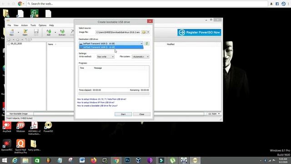Open File Explorer from the taskbar
The width and height of the screenshot is (291, 164).
tap(25, 160)
